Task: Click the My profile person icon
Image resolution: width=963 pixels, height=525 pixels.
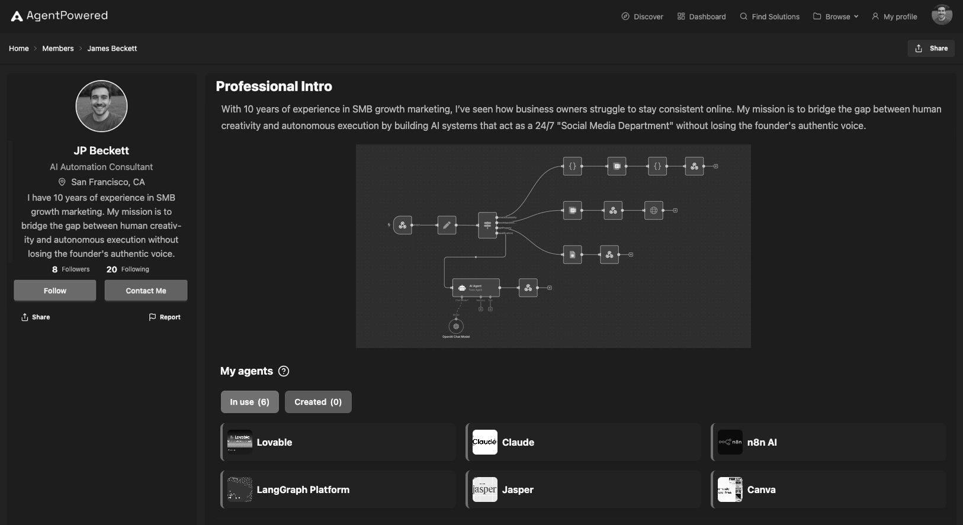Action: tap(875, 17)
